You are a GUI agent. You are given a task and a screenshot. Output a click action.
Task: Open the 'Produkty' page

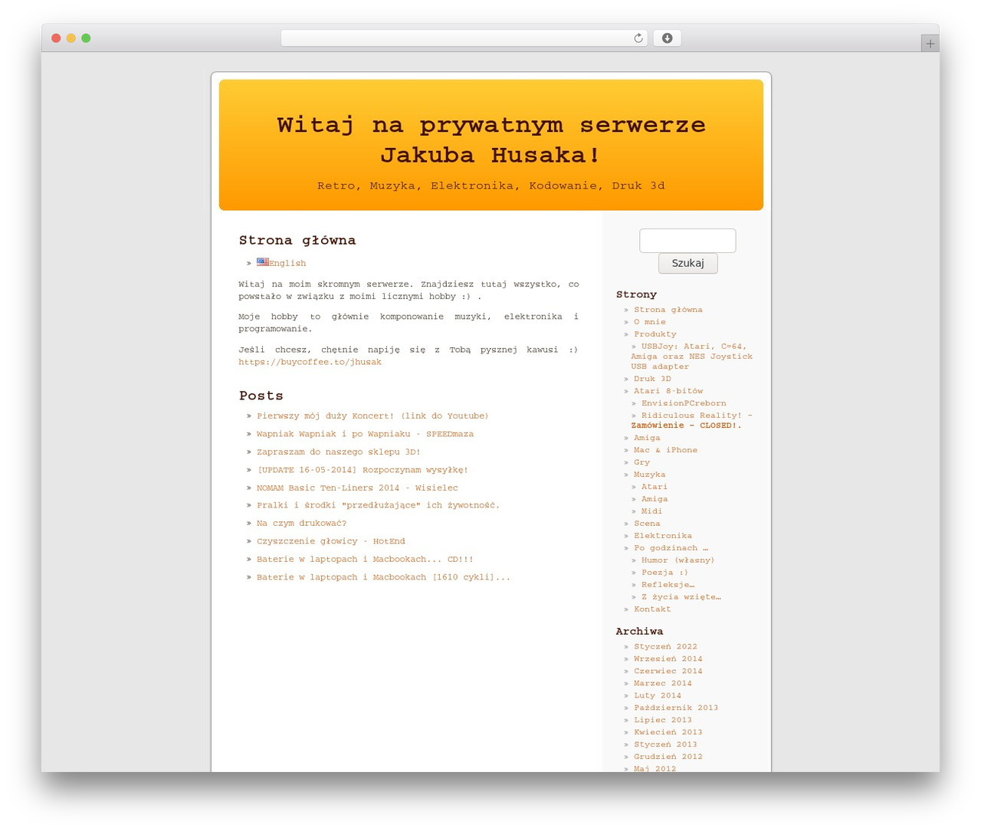pyautogui.click(x=655, y=334)
